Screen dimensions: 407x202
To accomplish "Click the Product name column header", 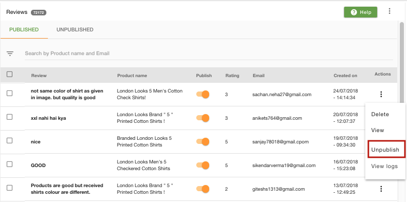I will coord(132,76).
